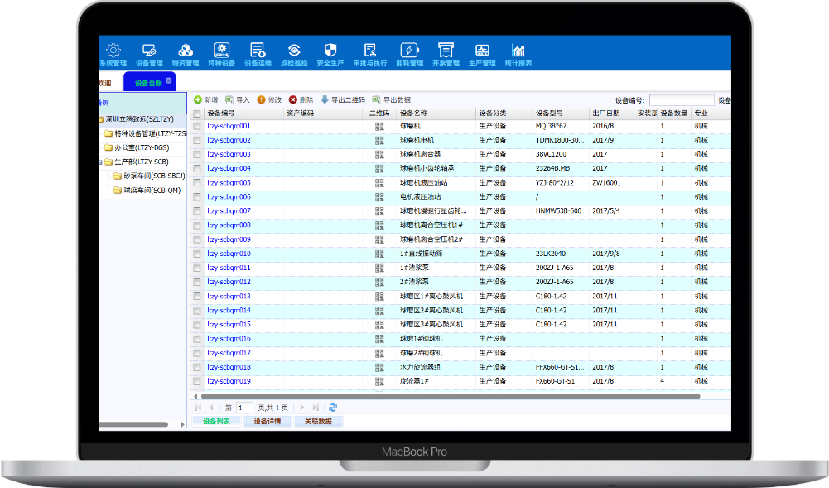
Task: Select checkbox for row ltzy-scbqm012
Action: pyautogui.click(x=197, y=283)
